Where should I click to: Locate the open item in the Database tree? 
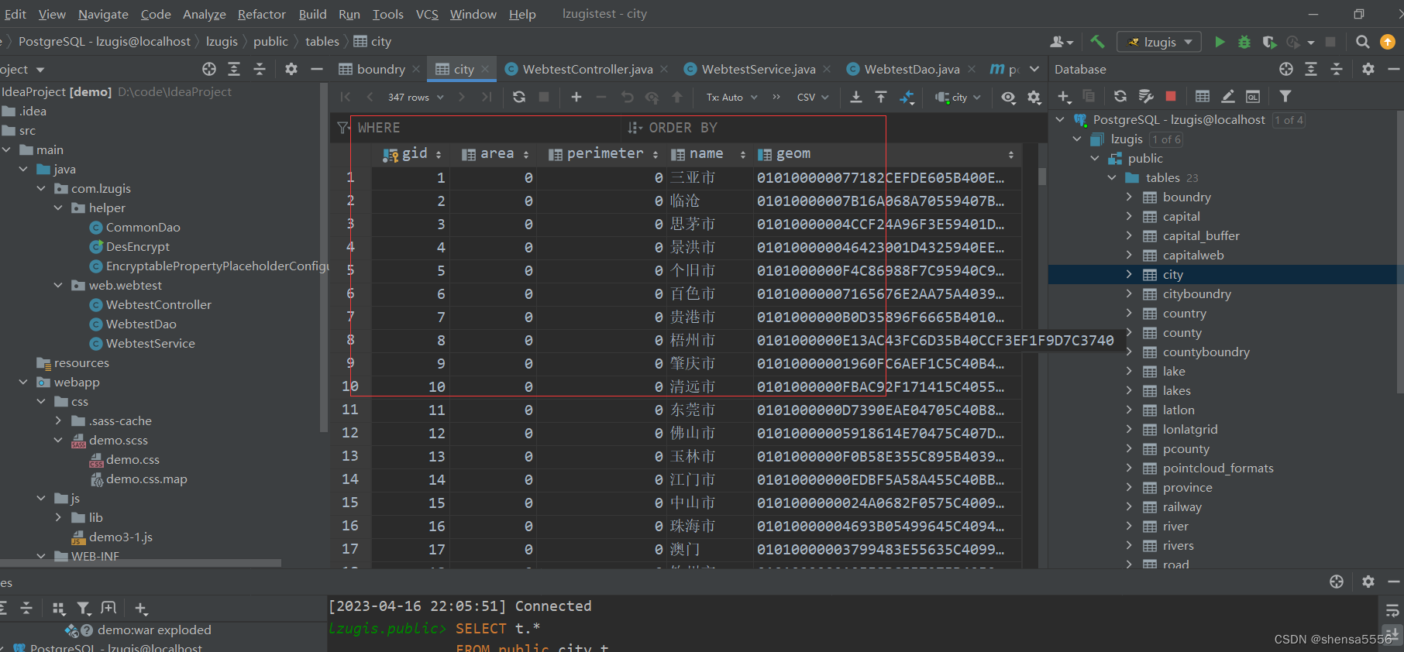pos(1286,69)
